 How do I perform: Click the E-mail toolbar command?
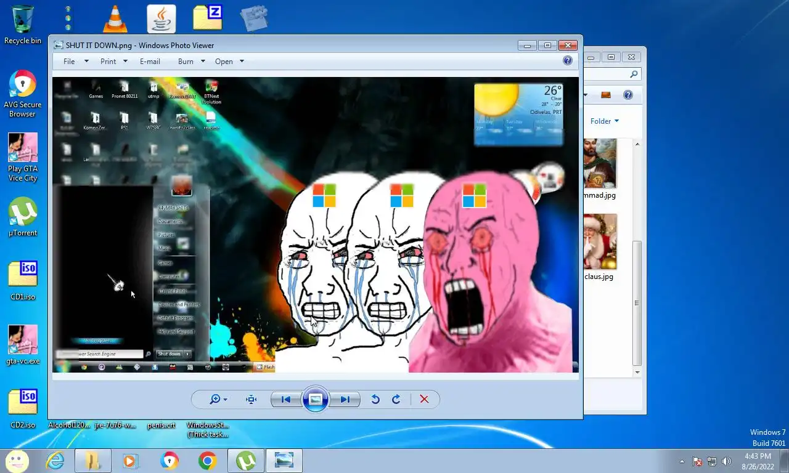point(150,62)
